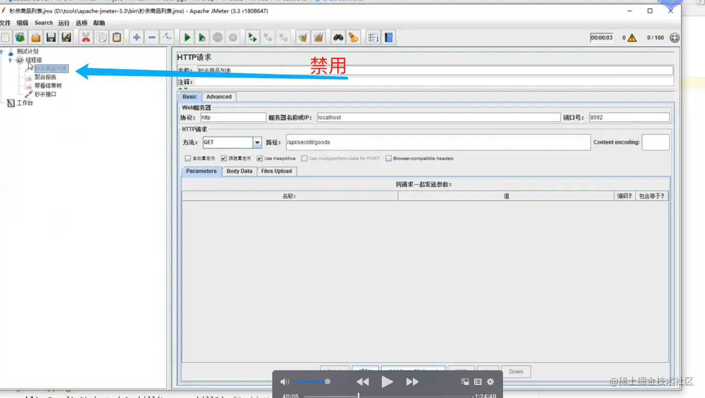Viewport: 705px width, 398px height.
Task: Uncheck the 跟随重定向 checkbox
Action: 224,158
